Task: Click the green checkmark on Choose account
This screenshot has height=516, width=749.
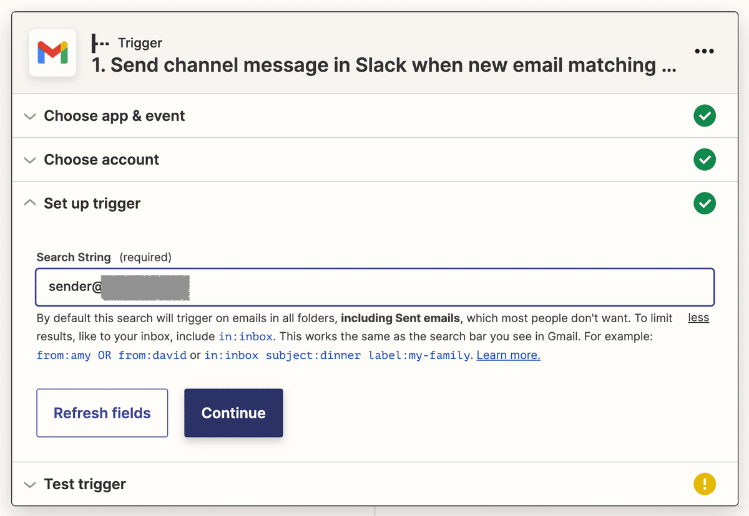Action: pyautogui.click(x=705, y=160)
